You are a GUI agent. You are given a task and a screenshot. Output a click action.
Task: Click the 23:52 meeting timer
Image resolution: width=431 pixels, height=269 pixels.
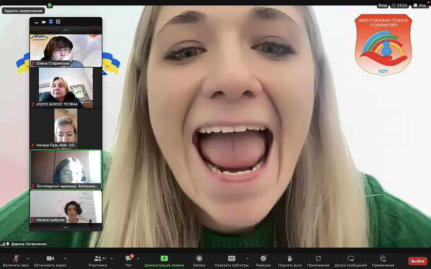[x=400, y=5]
